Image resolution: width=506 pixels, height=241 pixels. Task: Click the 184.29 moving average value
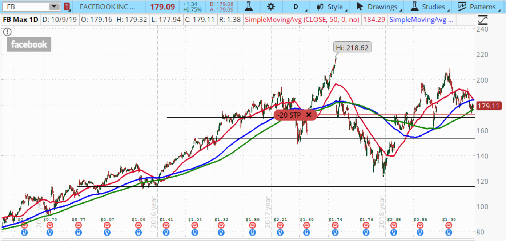point(374,20)
